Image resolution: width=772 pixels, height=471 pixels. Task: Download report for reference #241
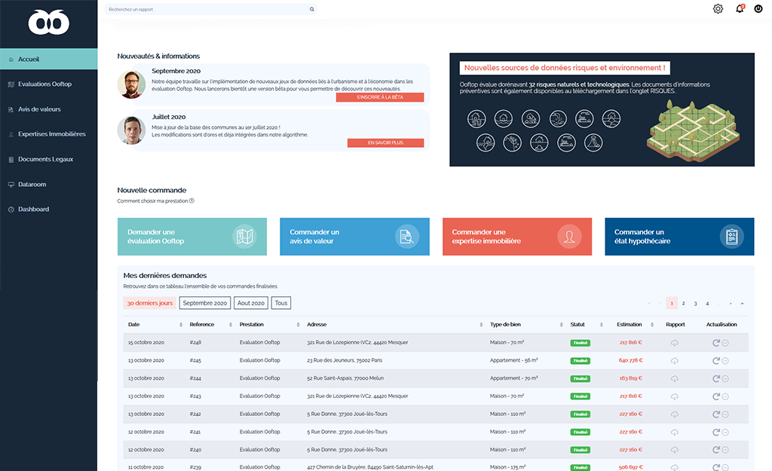[x=675, y=432]
